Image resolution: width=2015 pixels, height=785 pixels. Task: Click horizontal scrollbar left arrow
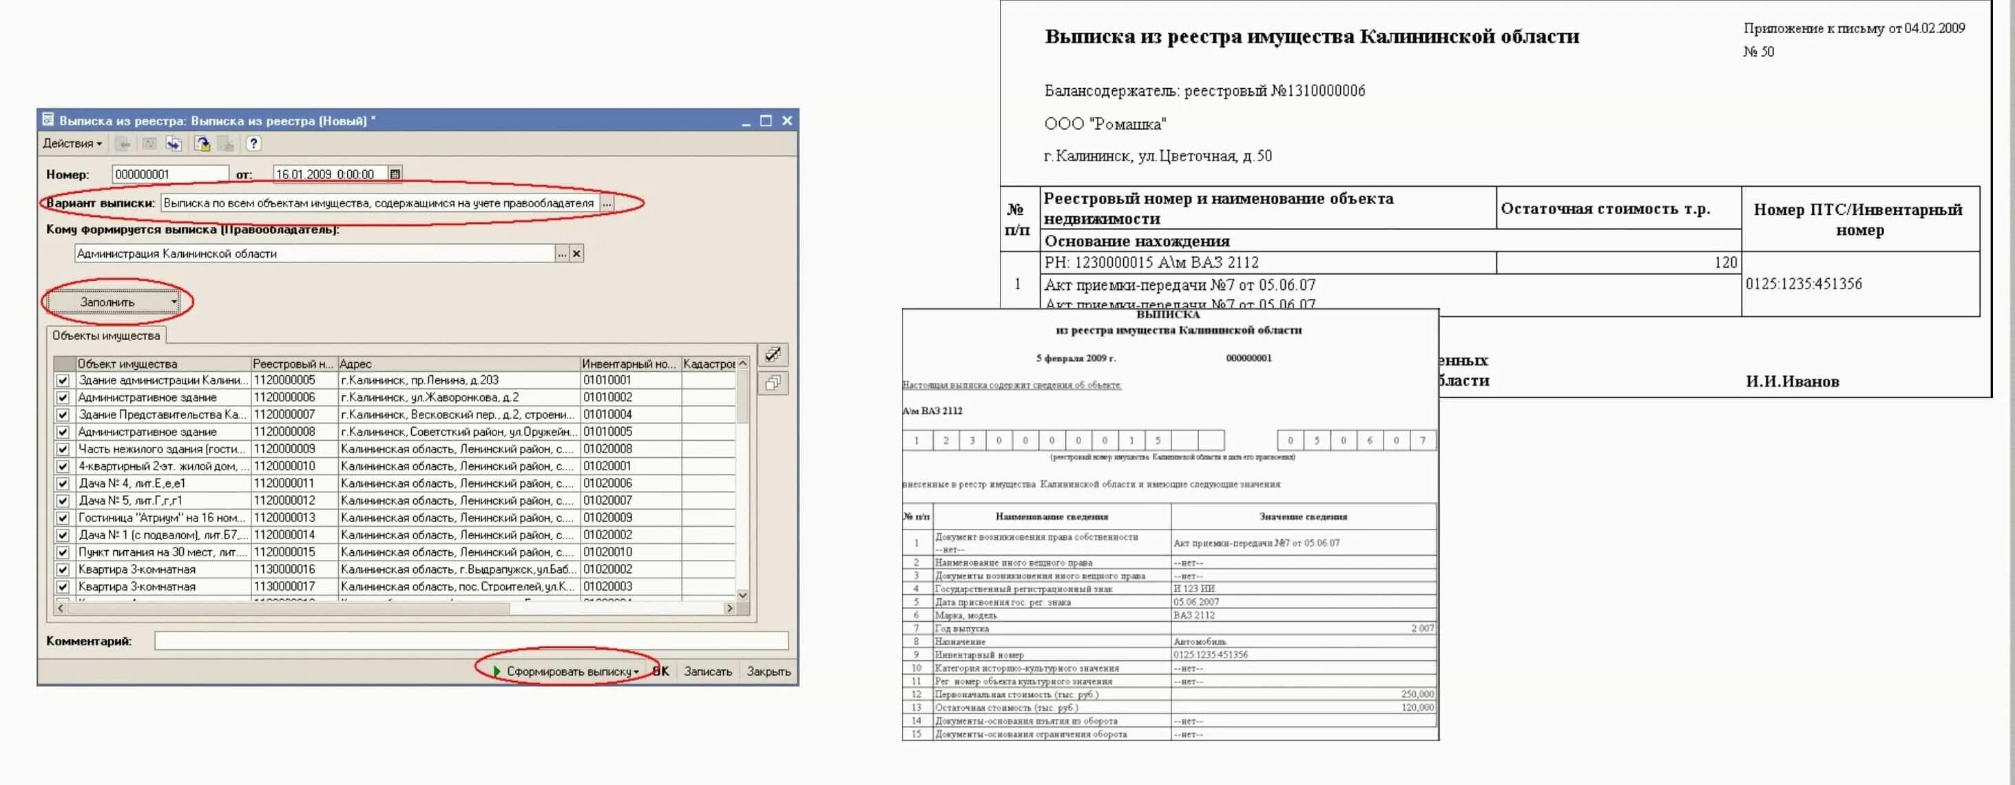click(60, 607)
